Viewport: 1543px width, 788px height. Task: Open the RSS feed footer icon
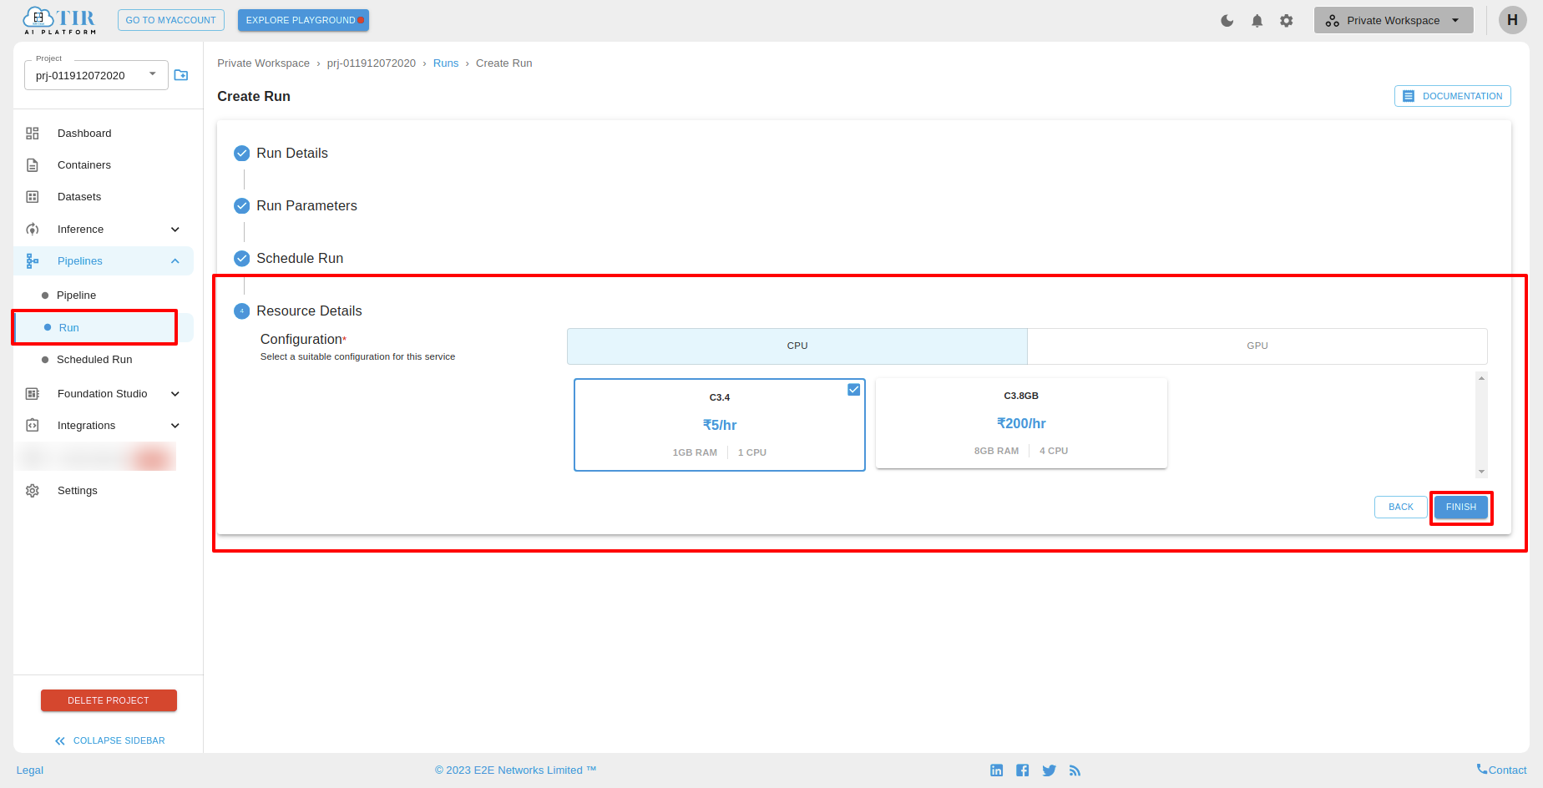click(1075, 770)
